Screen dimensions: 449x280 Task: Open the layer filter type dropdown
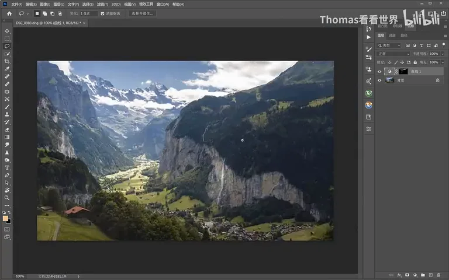tap(389, 45)
